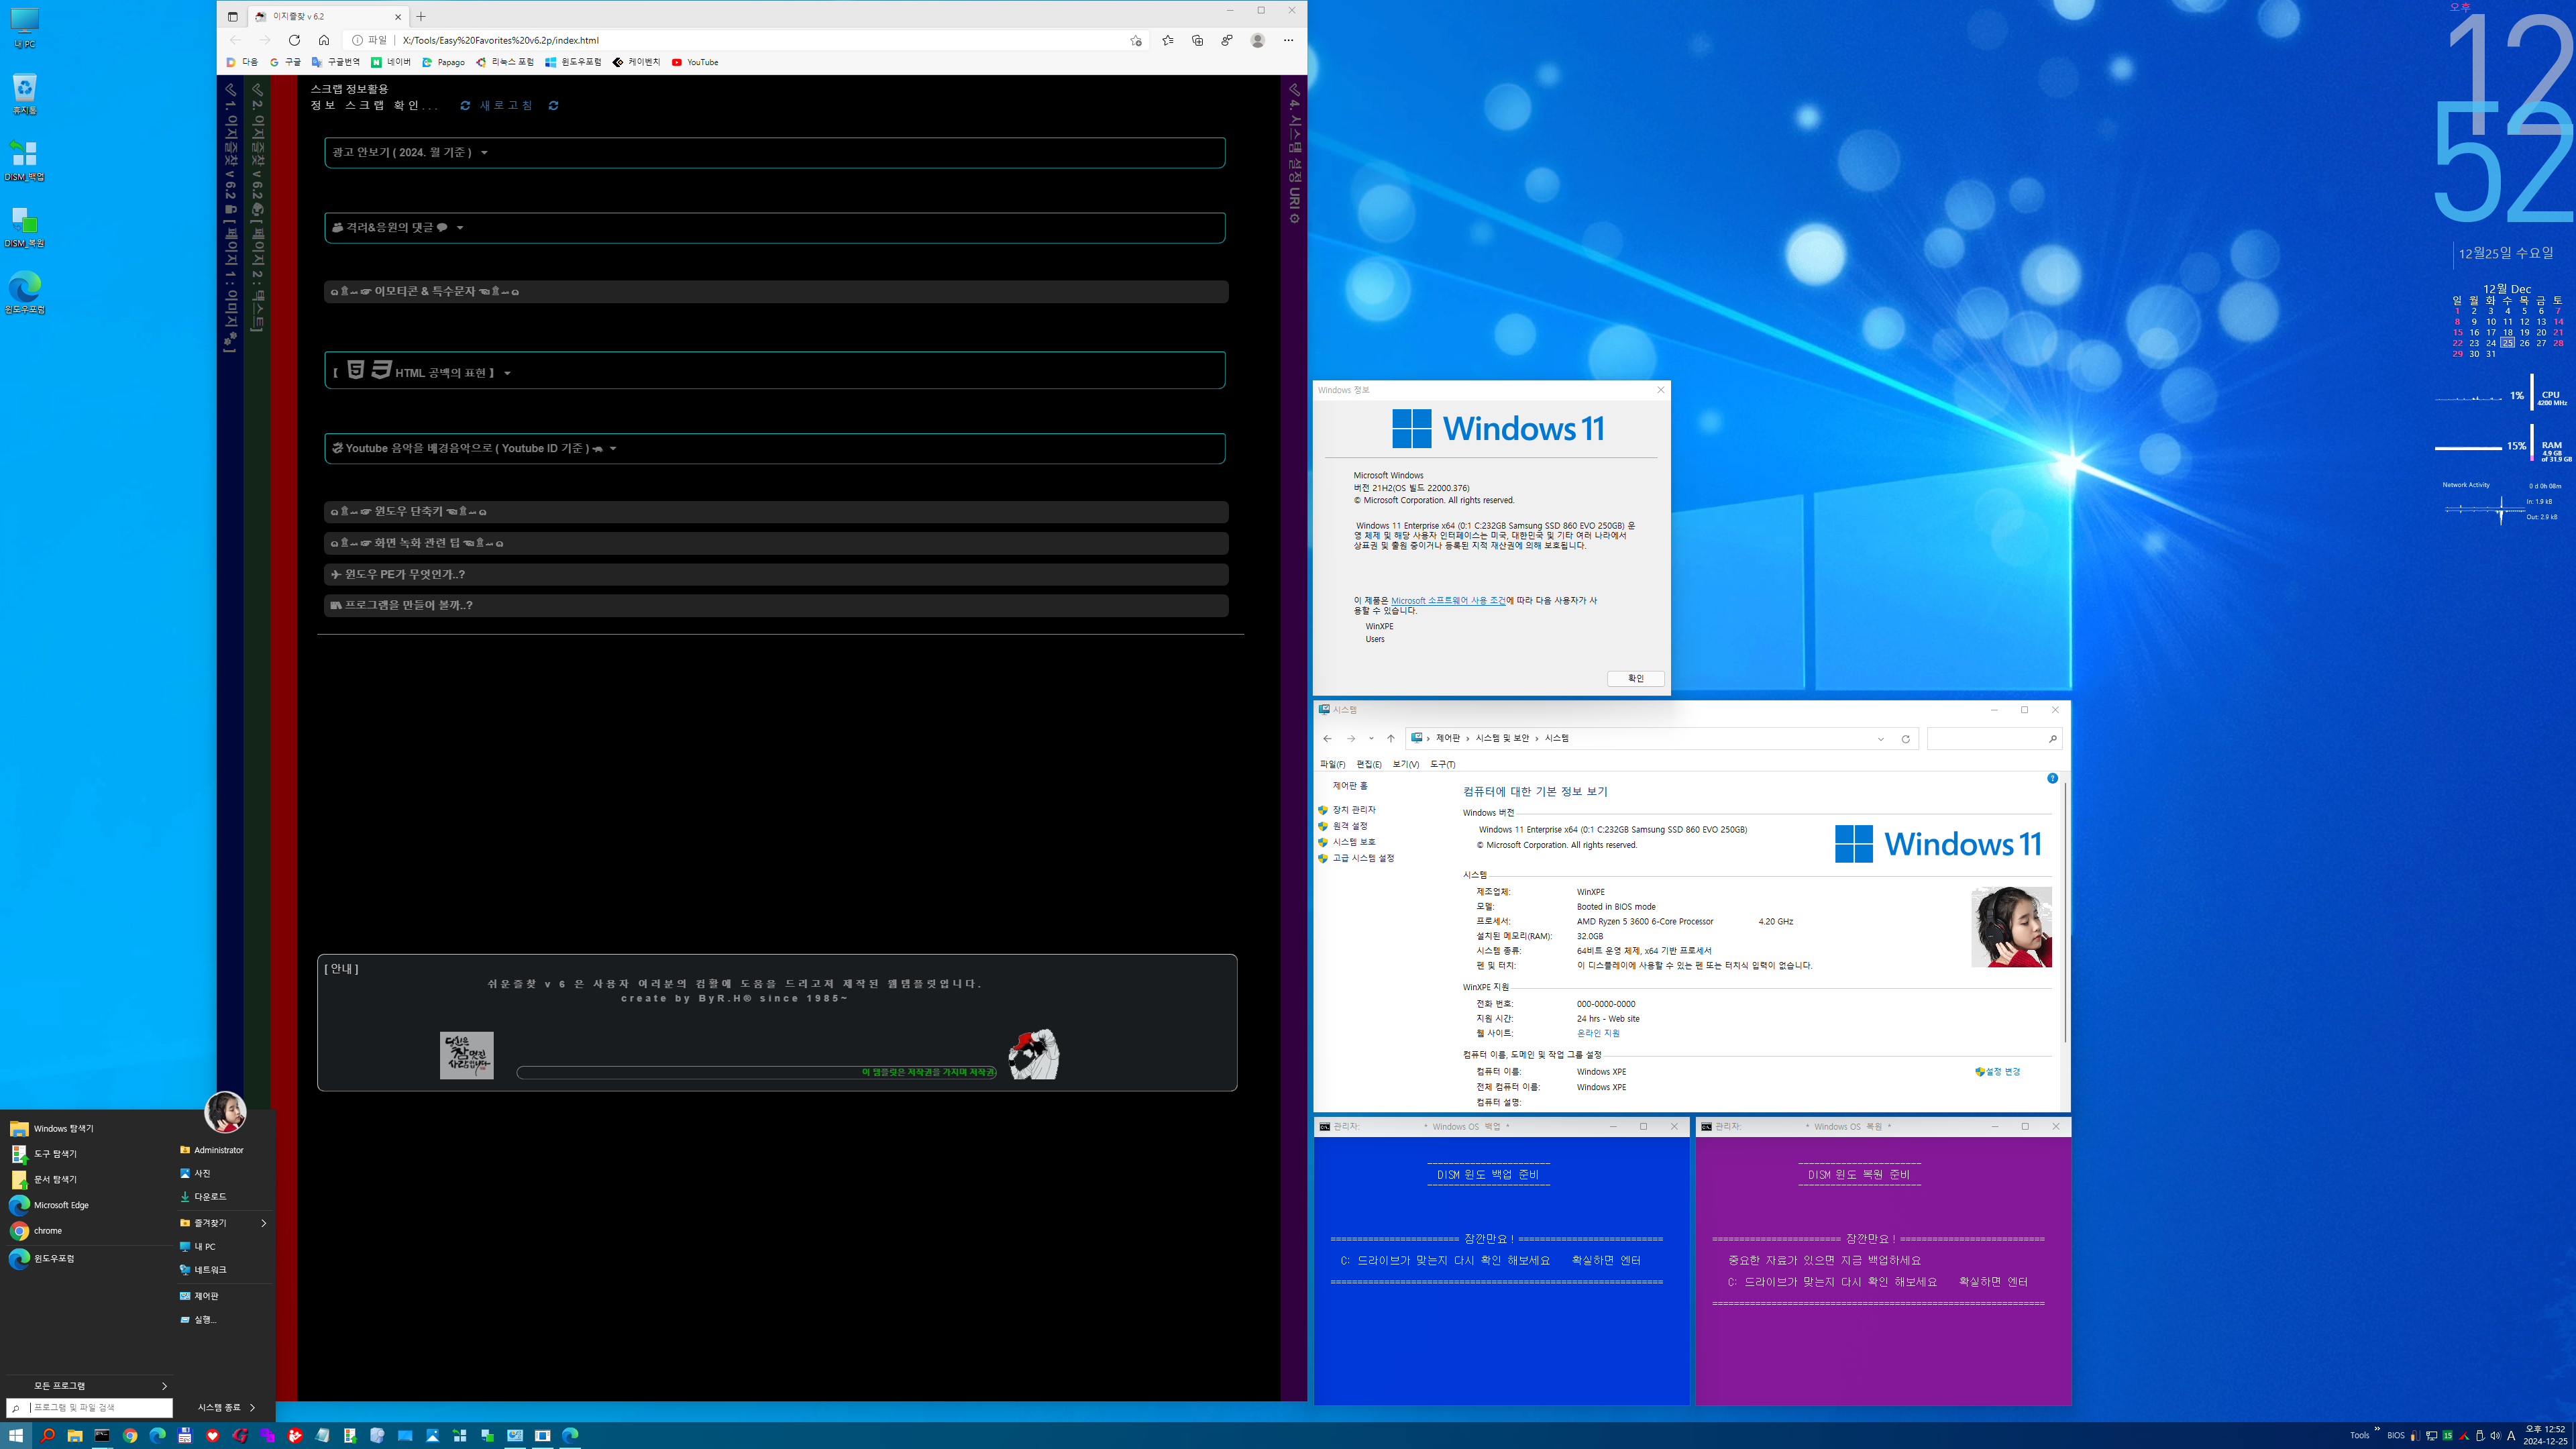Click 온라인 지원 website link
Image resolution: width=2576 pixels, height=1449 pixels.
(1598, 1033)
